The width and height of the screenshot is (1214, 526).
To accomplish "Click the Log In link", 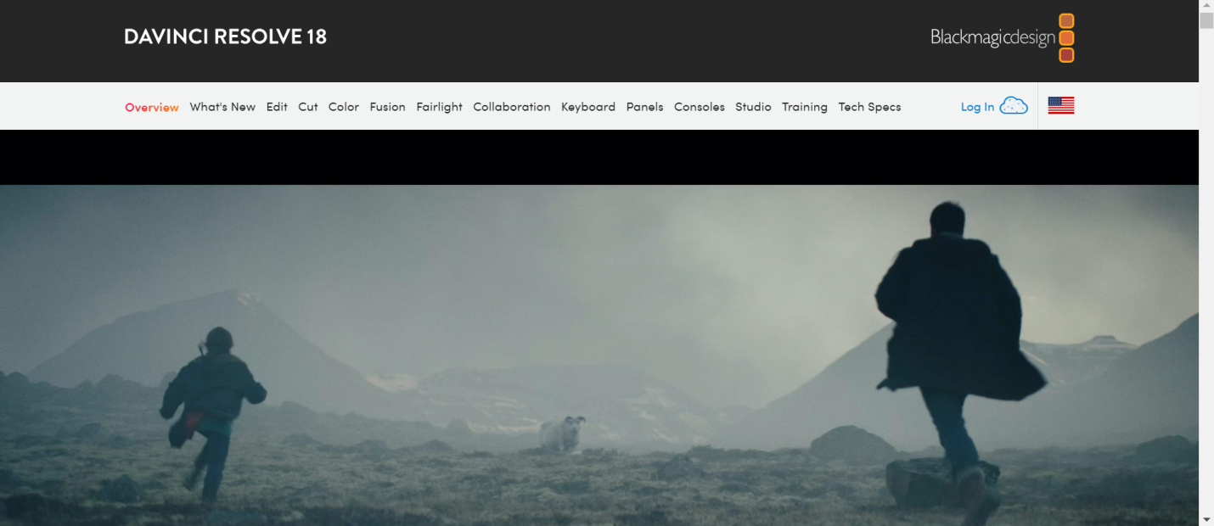I will click(977, 107).
